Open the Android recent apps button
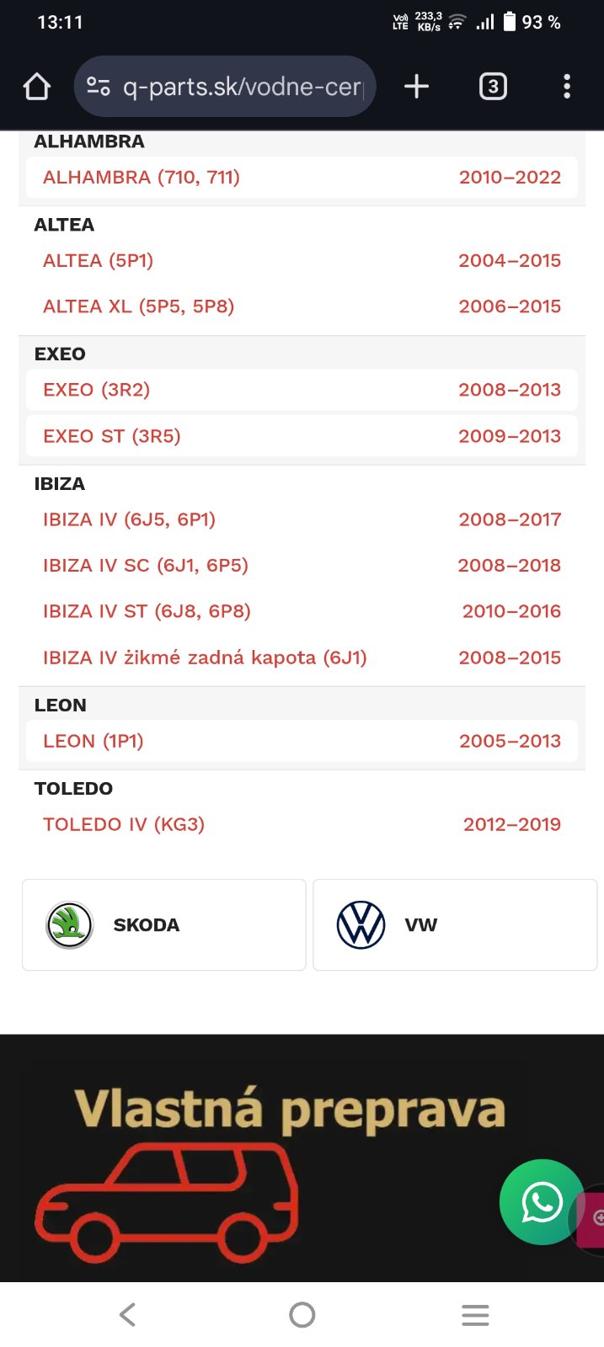Screen dimensions: 604x1347 click(x=475, y=1315)
